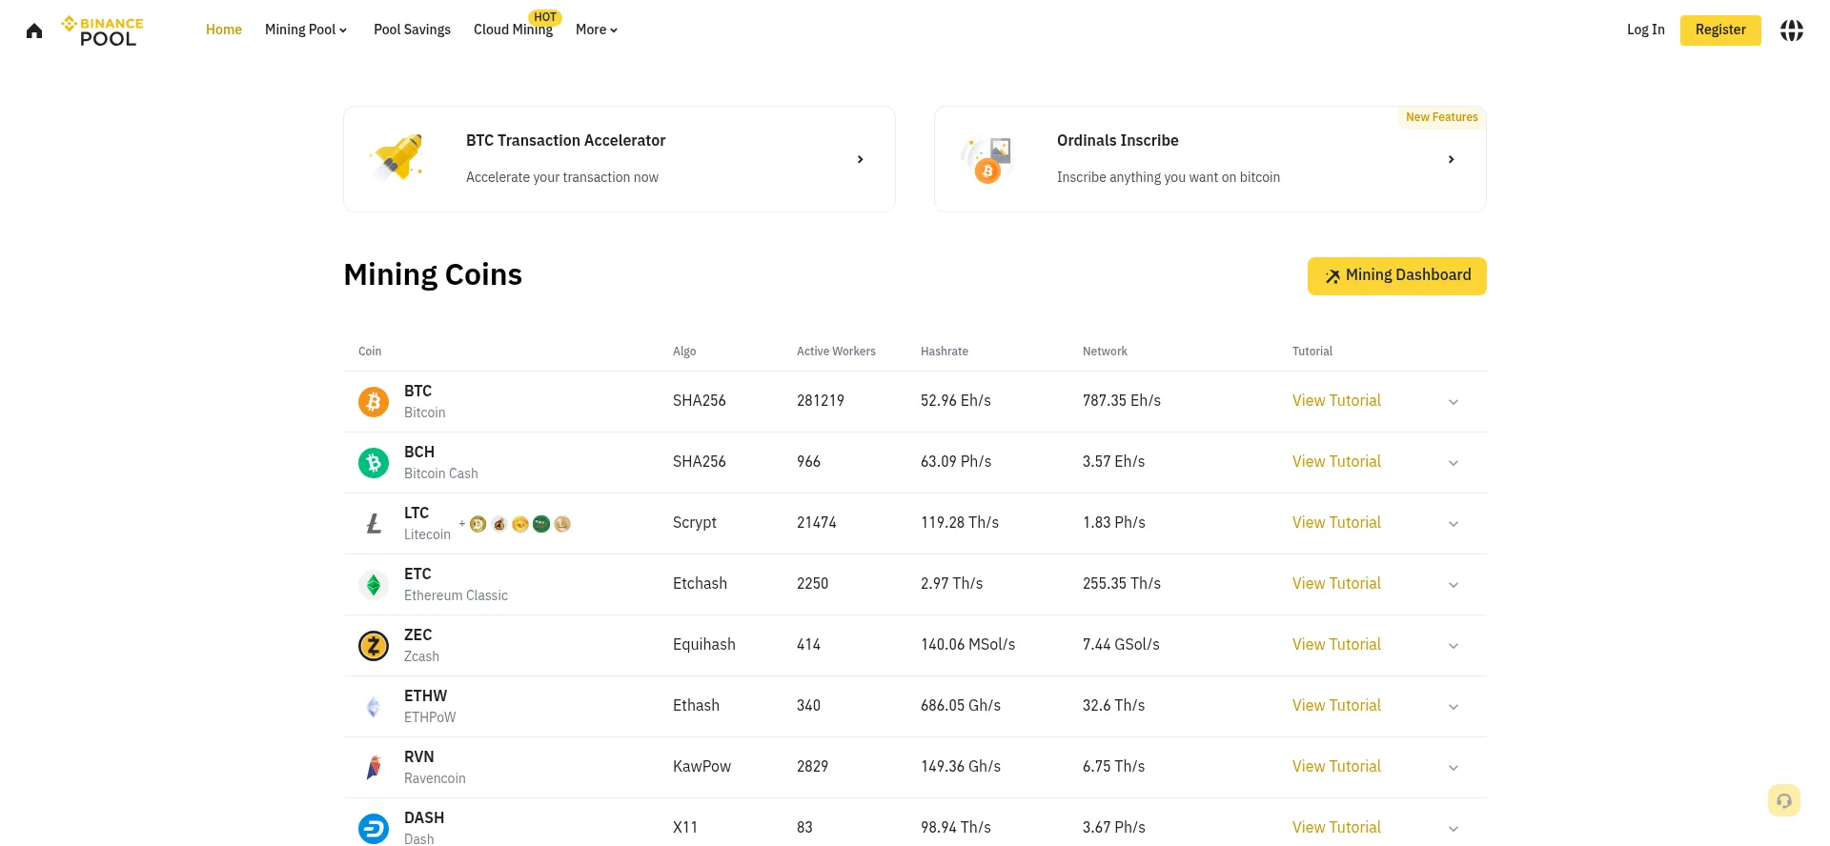Click the Dogecoin merged-mining icon beside LTC

[x=478, y=524]
